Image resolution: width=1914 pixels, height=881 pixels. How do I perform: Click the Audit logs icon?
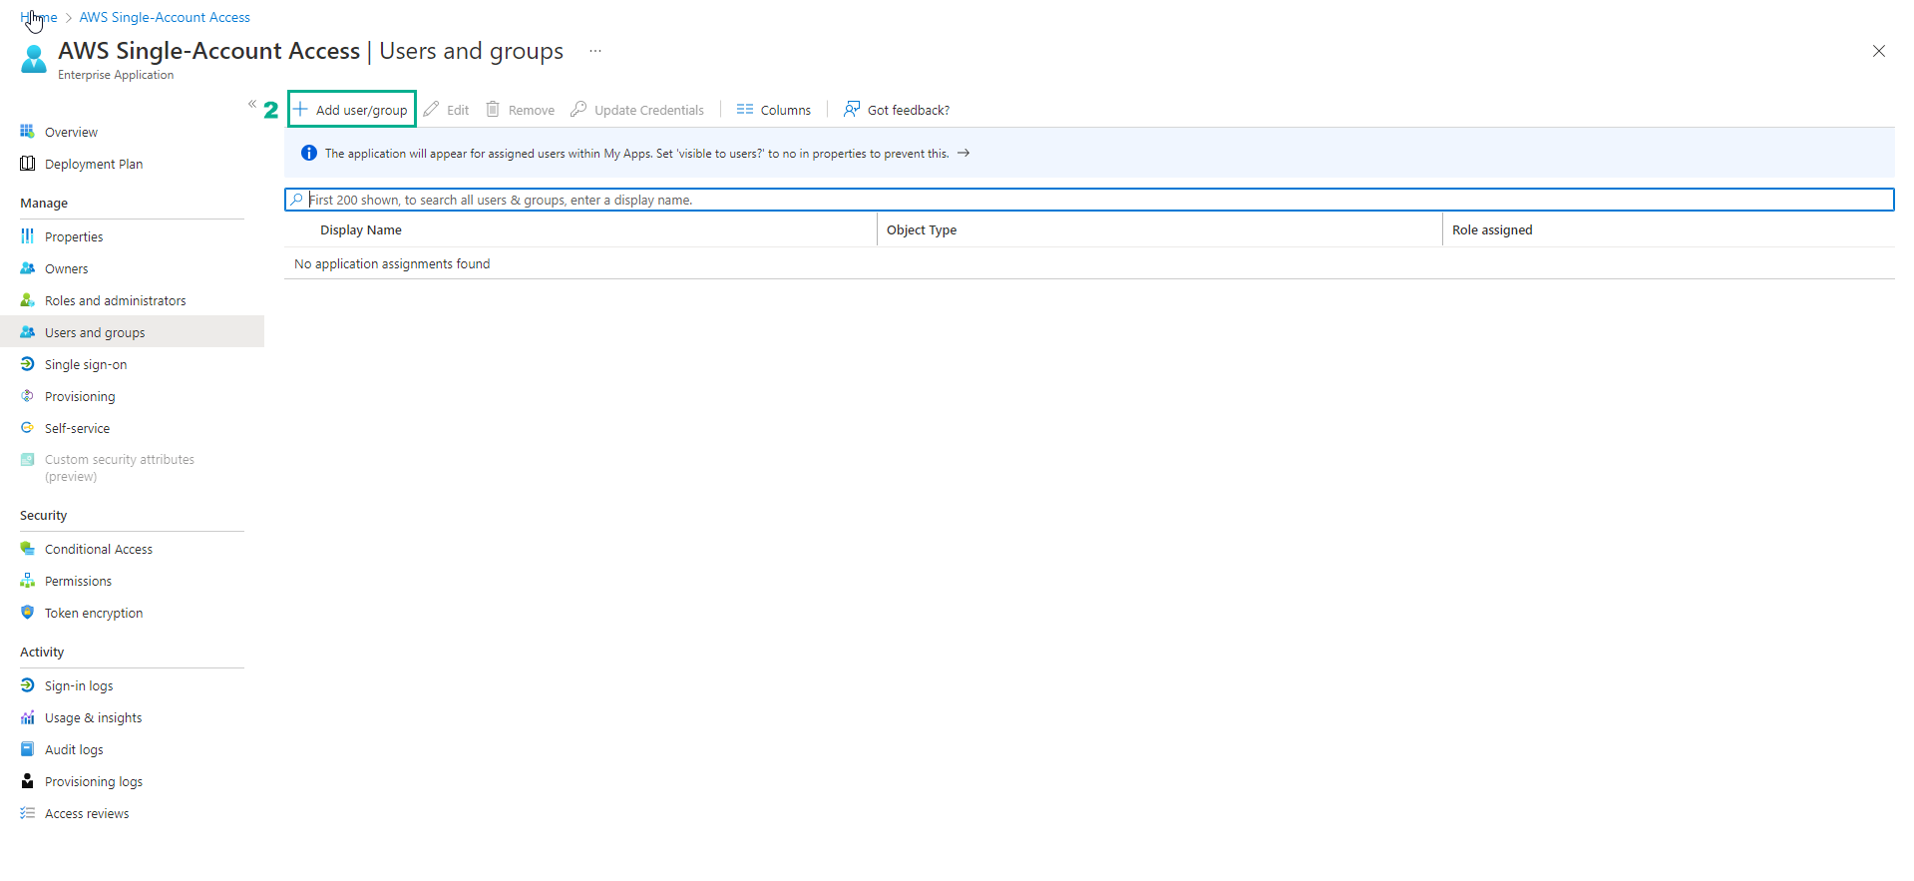[27, 749]
